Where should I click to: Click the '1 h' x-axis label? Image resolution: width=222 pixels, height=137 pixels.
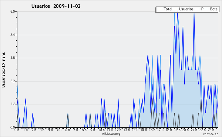26,130
